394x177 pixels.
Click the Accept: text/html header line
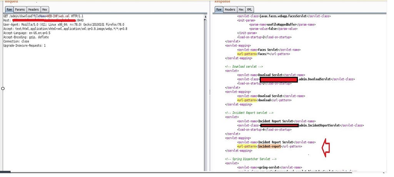click(65, 28)
